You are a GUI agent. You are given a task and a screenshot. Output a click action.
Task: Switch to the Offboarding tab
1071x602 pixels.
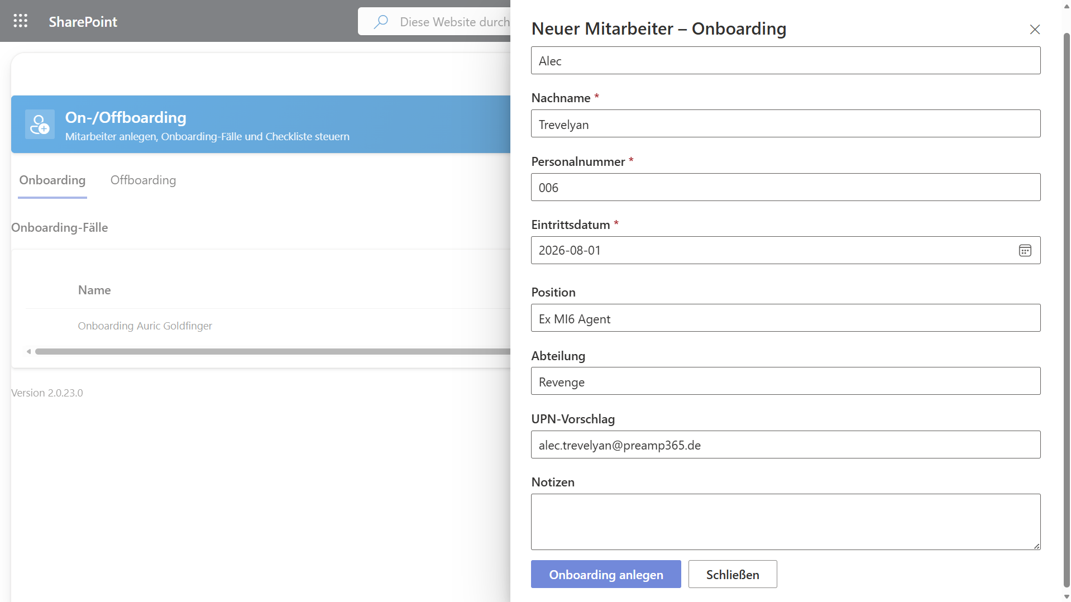[143, 180]
